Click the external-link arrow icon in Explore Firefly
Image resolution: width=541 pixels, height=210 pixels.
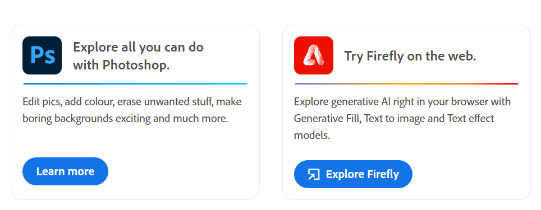[x=314, y=174]
